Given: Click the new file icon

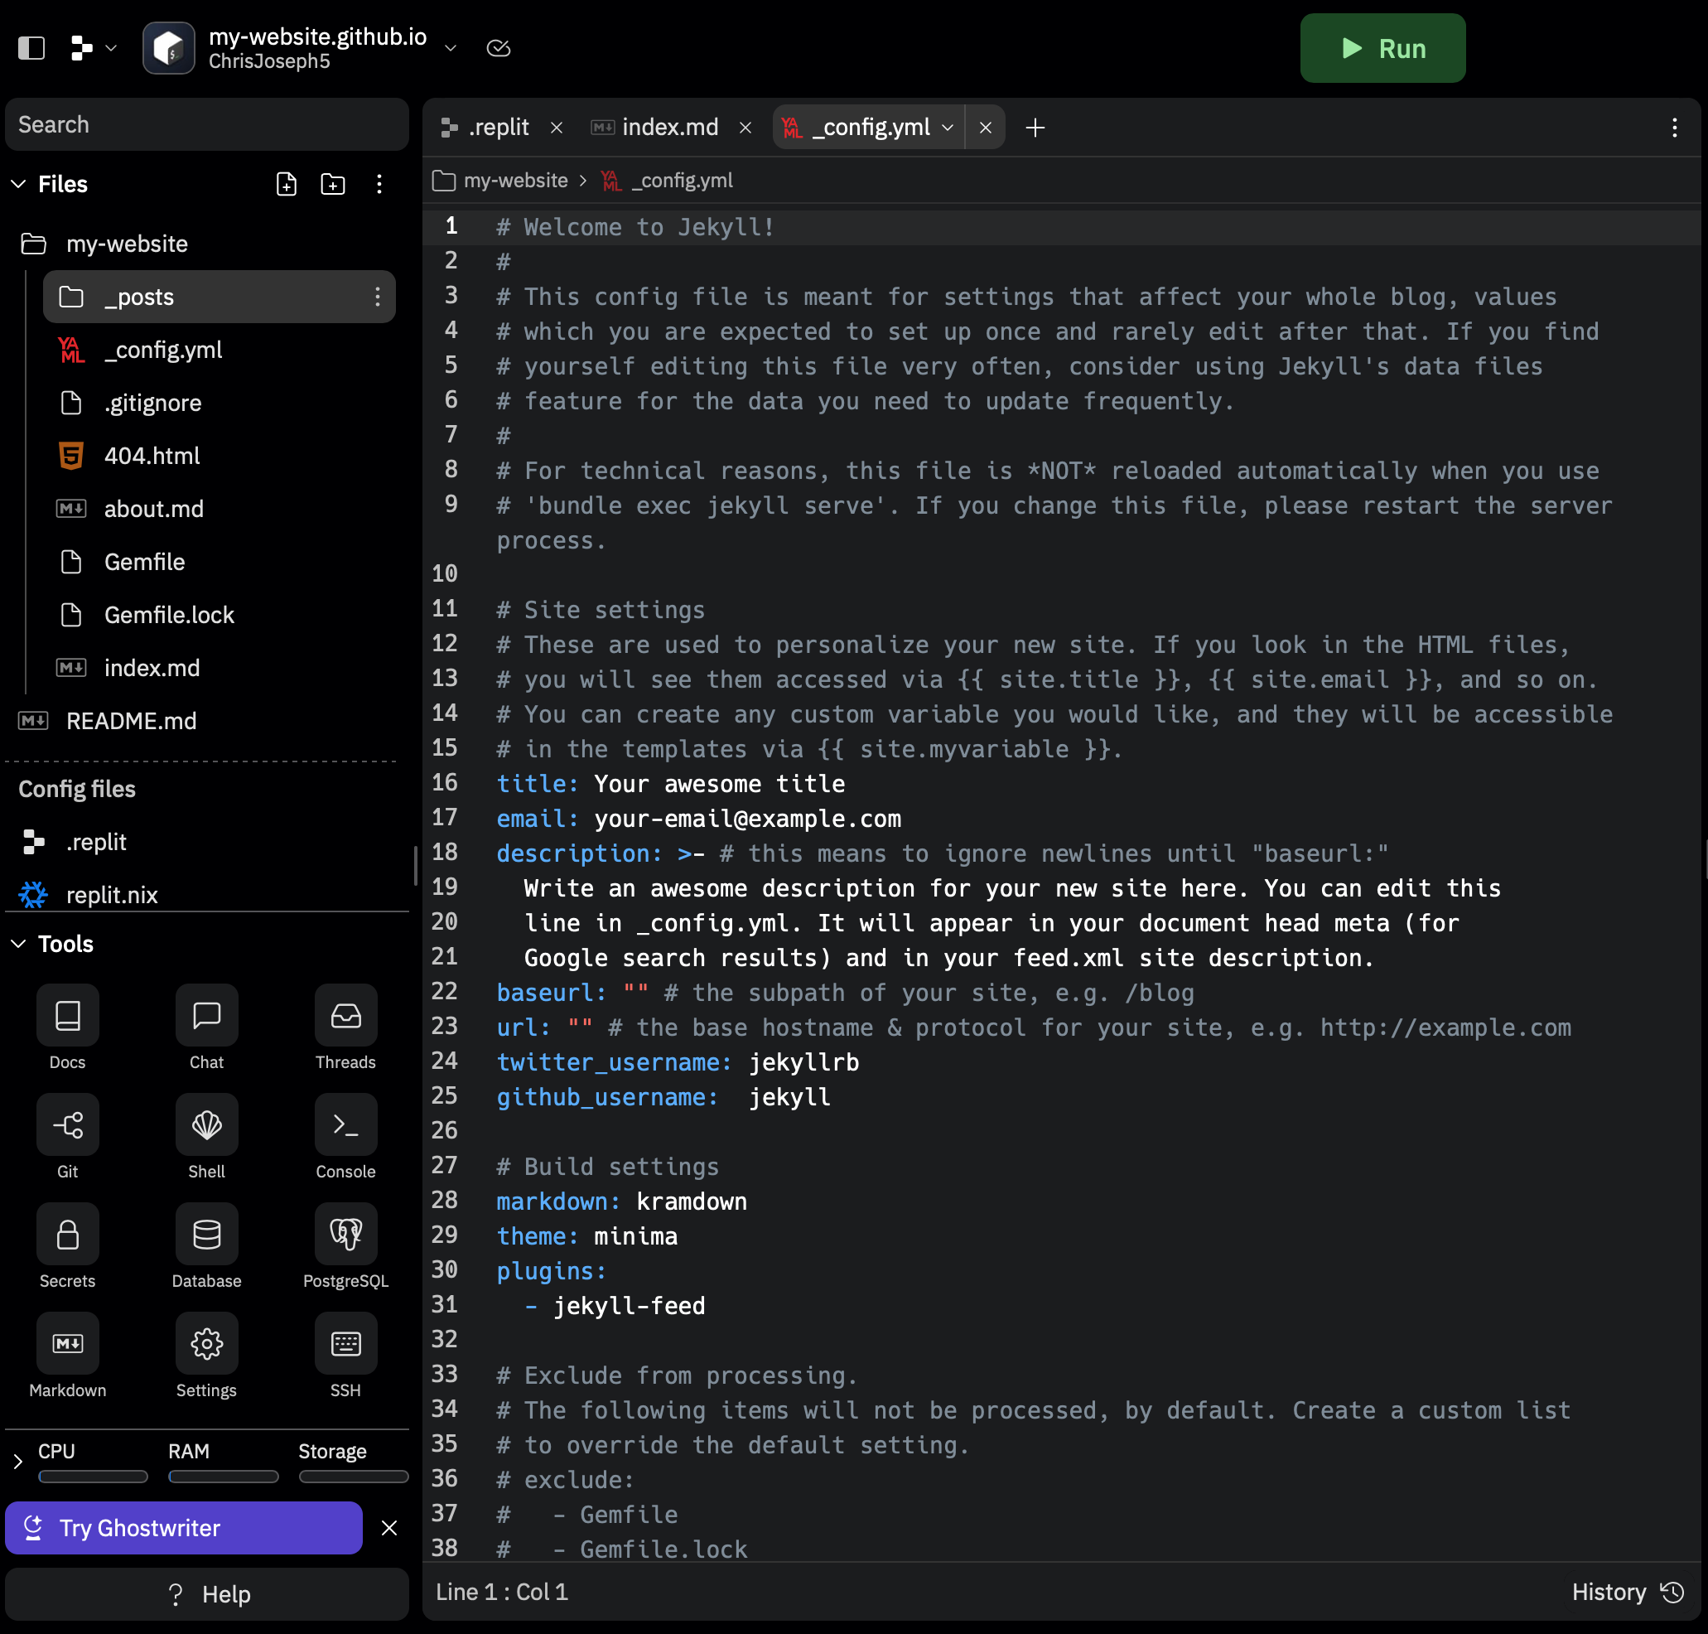Looking at the screenshot, I should (x=287, y=184).
